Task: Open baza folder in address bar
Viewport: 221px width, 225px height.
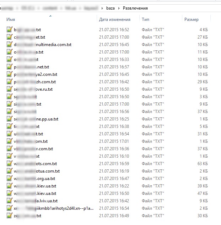Action: tap(110, 8)
